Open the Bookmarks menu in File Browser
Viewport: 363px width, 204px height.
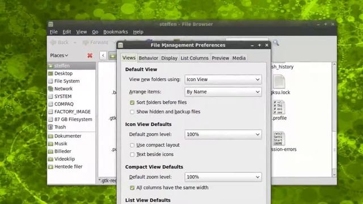click(116, 32)
